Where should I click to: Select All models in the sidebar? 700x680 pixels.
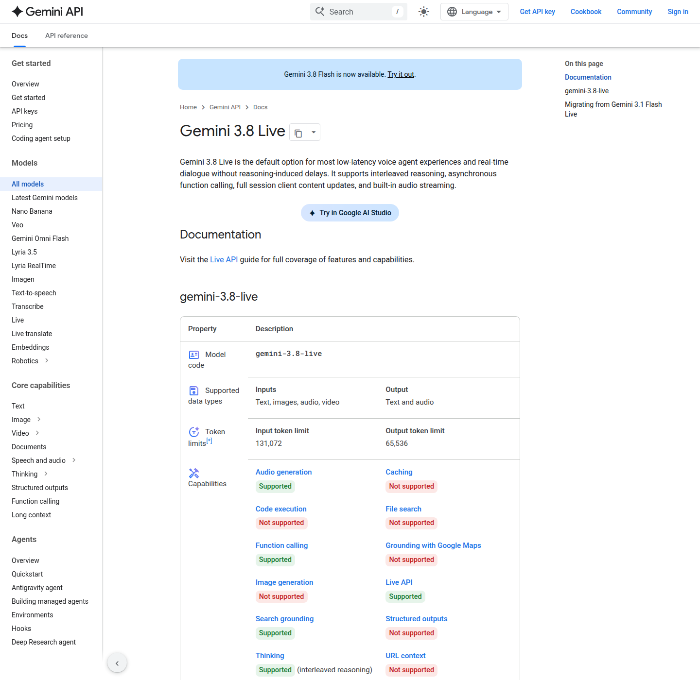(51, 184)
